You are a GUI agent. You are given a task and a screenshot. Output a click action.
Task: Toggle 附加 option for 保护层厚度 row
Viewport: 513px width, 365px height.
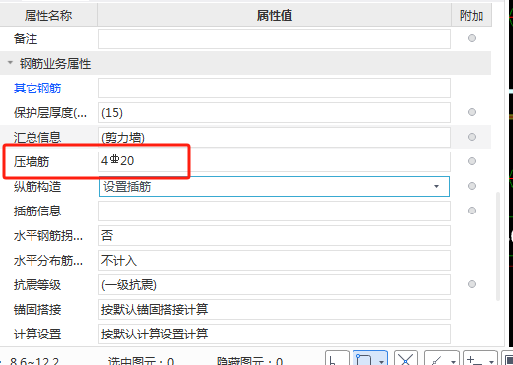[472, 112]
